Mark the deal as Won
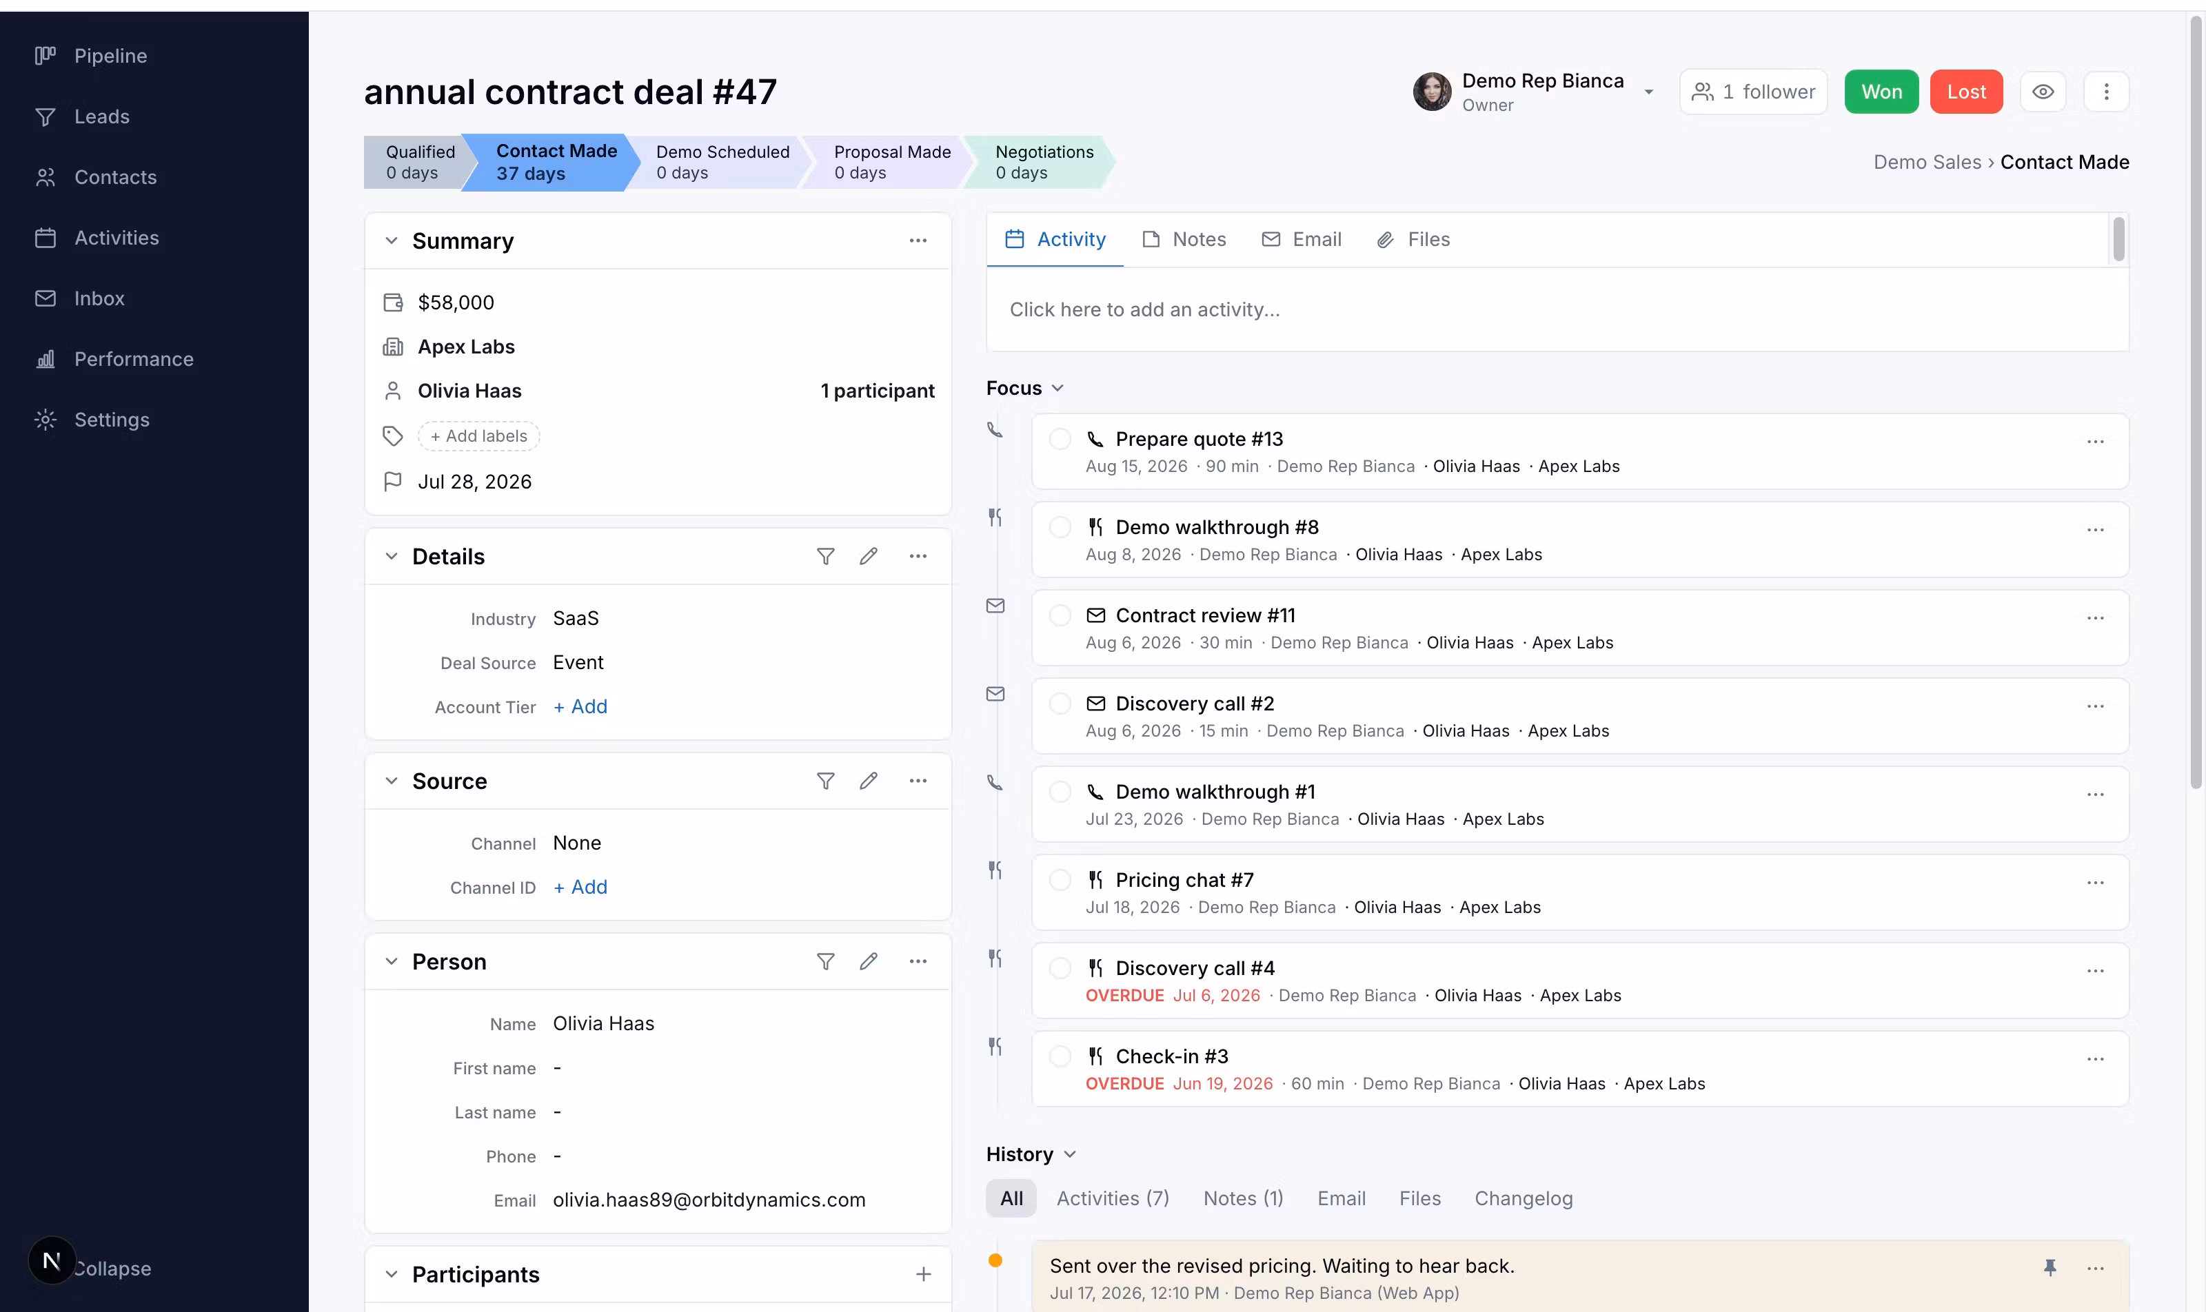This screenshot has height=1312, width=2206. pyautogui.click(x=1881, y=92)
